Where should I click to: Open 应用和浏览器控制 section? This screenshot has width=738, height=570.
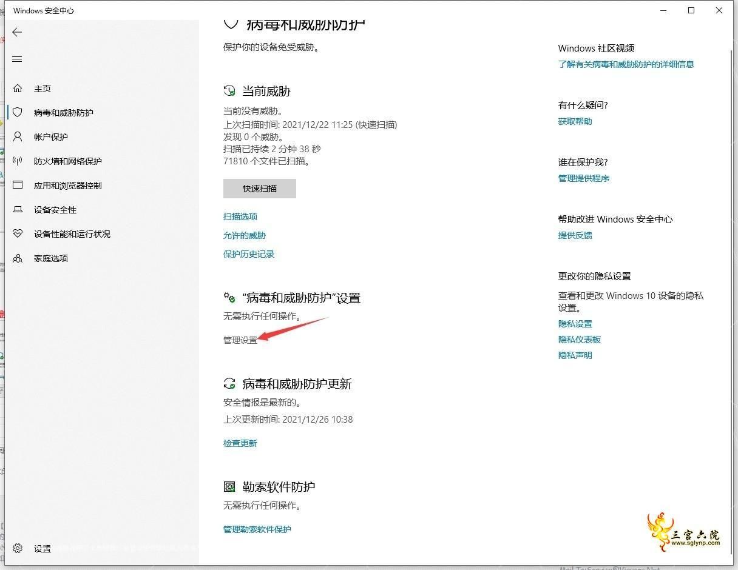[68, 186]
